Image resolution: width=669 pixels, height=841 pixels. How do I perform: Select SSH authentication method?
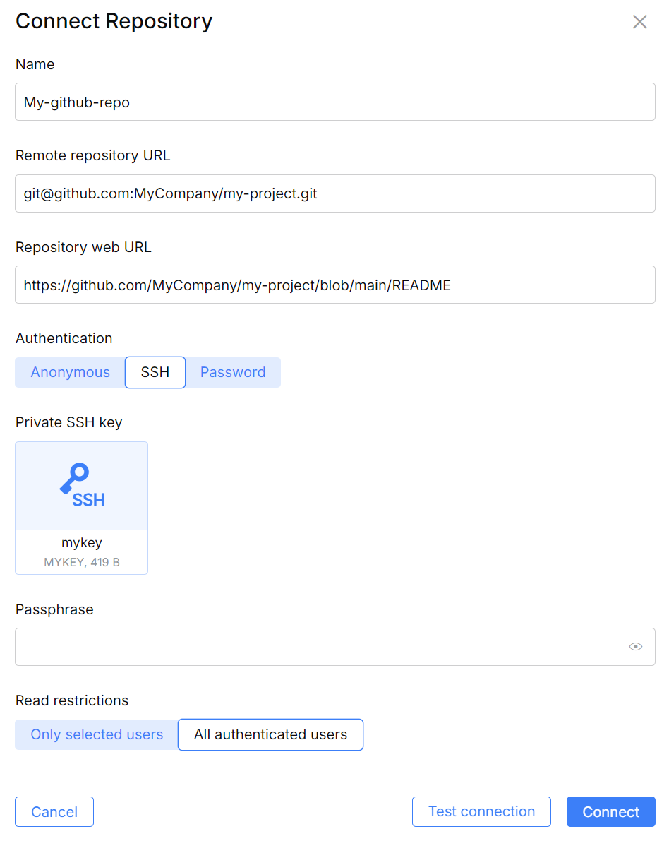click(155, 372)
